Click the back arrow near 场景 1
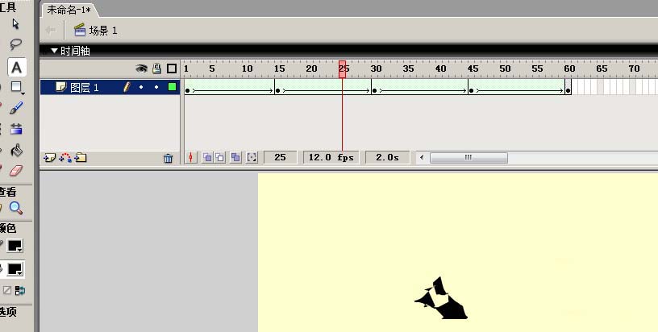The width and height of the screenshot is (658, 332). coord(51,30)
